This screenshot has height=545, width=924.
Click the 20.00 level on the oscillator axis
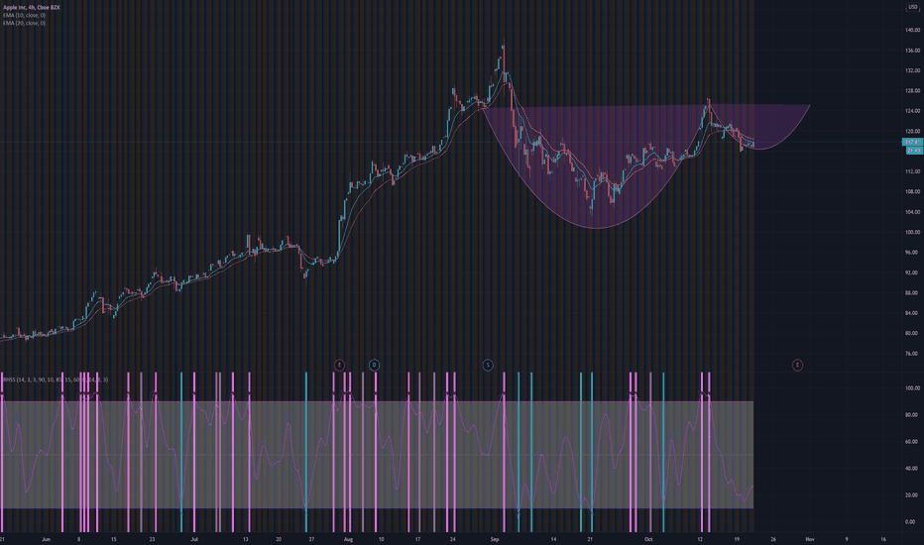[913, 494]
